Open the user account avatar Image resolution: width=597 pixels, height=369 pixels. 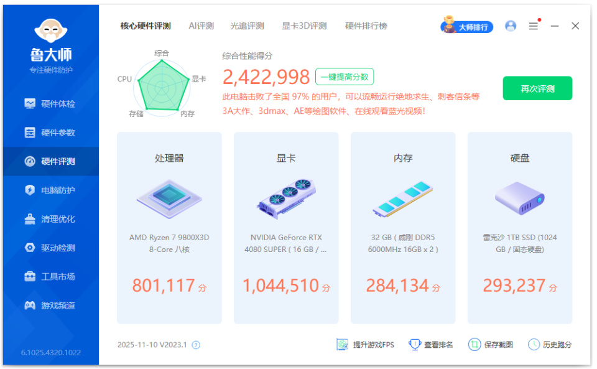point(511,26)
